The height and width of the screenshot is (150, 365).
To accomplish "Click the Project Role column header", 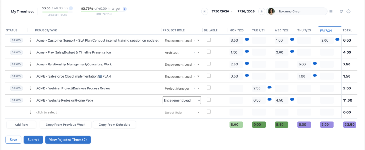I will pyautogui.click(x=174, y=30).
